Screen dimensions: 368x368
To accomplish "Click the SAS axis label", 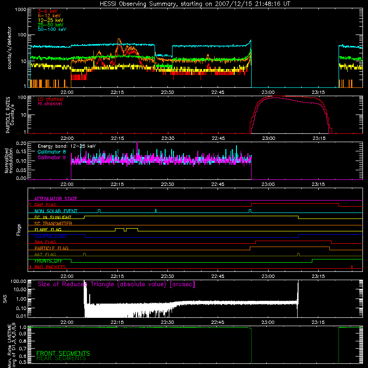I will point(5,299).
